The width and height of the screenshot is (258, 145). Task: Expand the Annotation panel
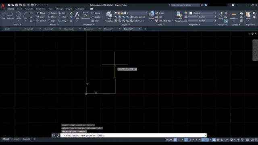coord(89,25)
